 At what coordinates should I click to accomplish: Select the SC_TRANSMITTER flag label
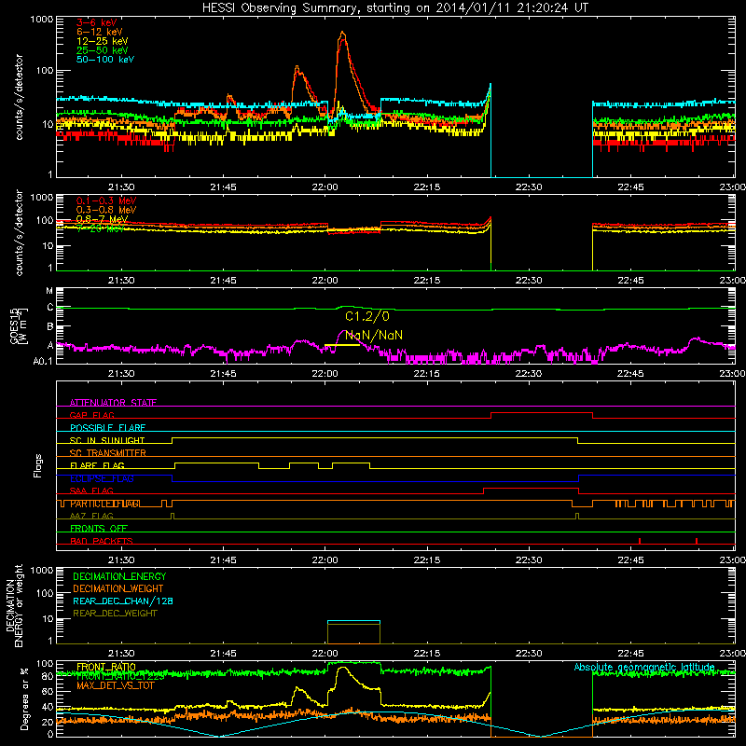(108, 452)
